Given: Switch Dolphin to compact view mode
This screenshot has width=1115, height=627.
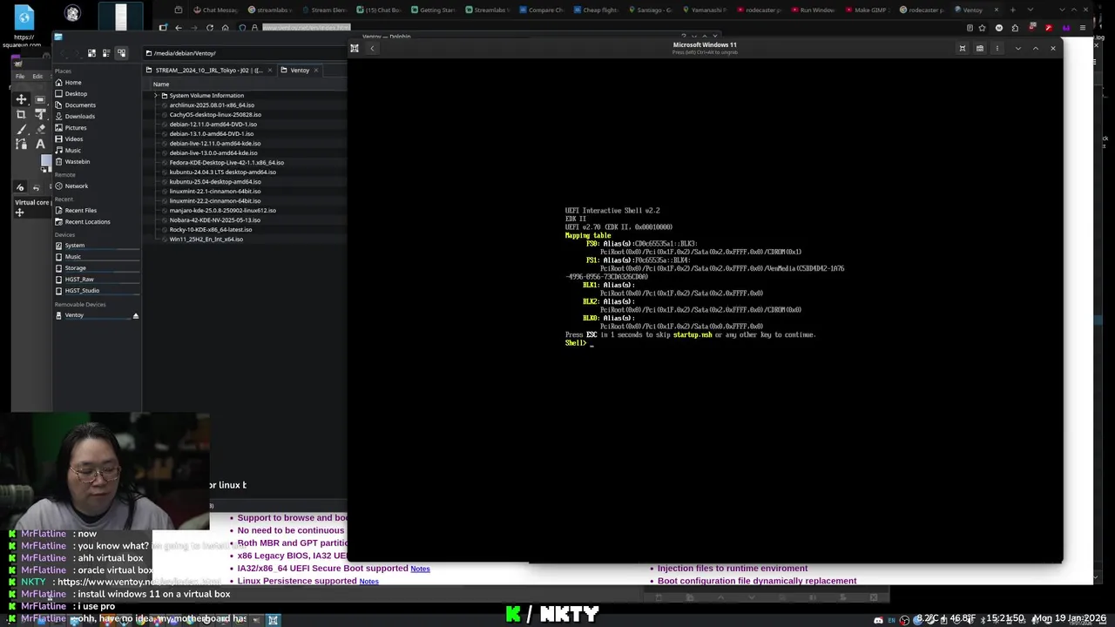Looking at the screenshot, I should 106,53.
